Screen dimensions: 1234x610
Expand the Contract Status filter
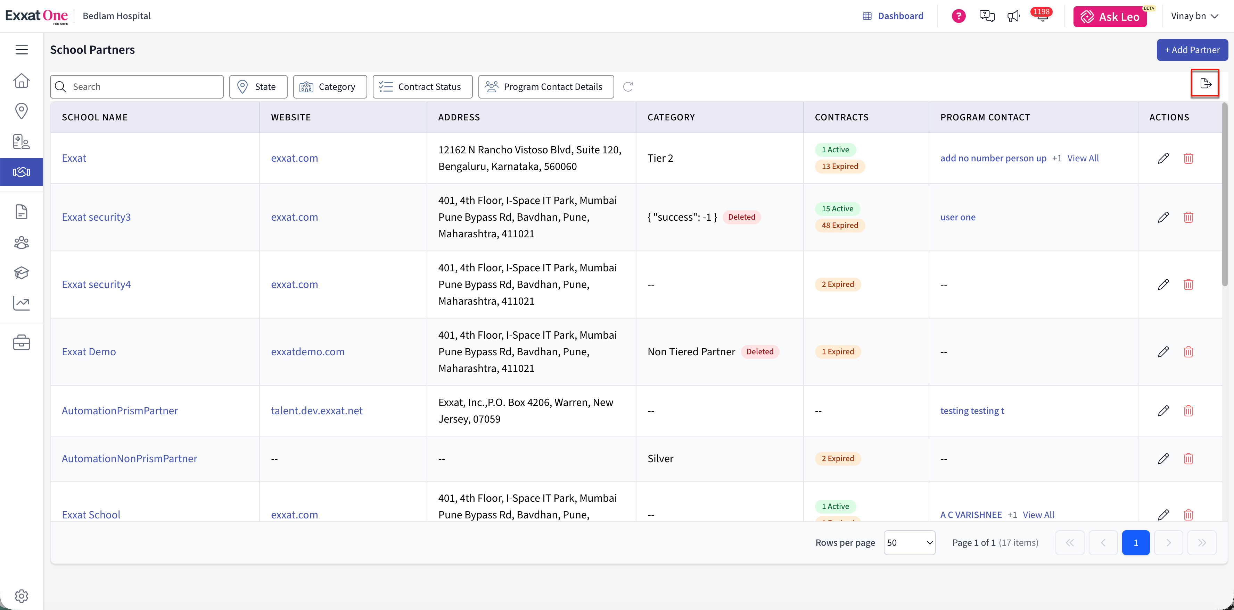coord(422,87)
